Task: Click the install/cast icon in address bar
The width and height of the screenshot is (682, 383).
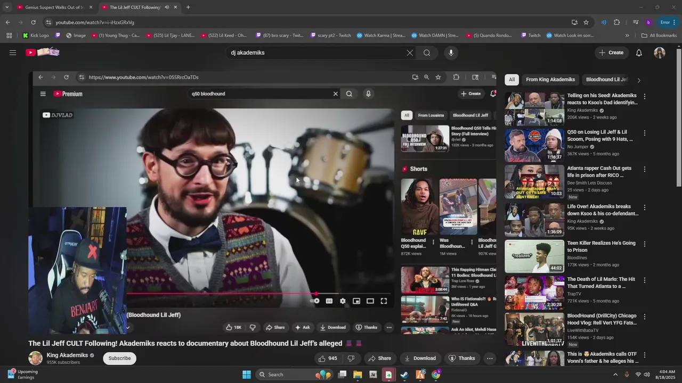Action: point(574,22)
